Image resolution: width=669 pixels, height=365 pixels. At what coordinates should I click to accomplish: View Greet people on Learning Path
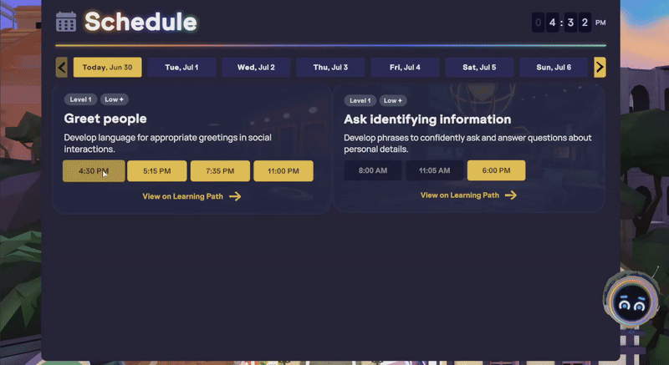click(192, 196)
